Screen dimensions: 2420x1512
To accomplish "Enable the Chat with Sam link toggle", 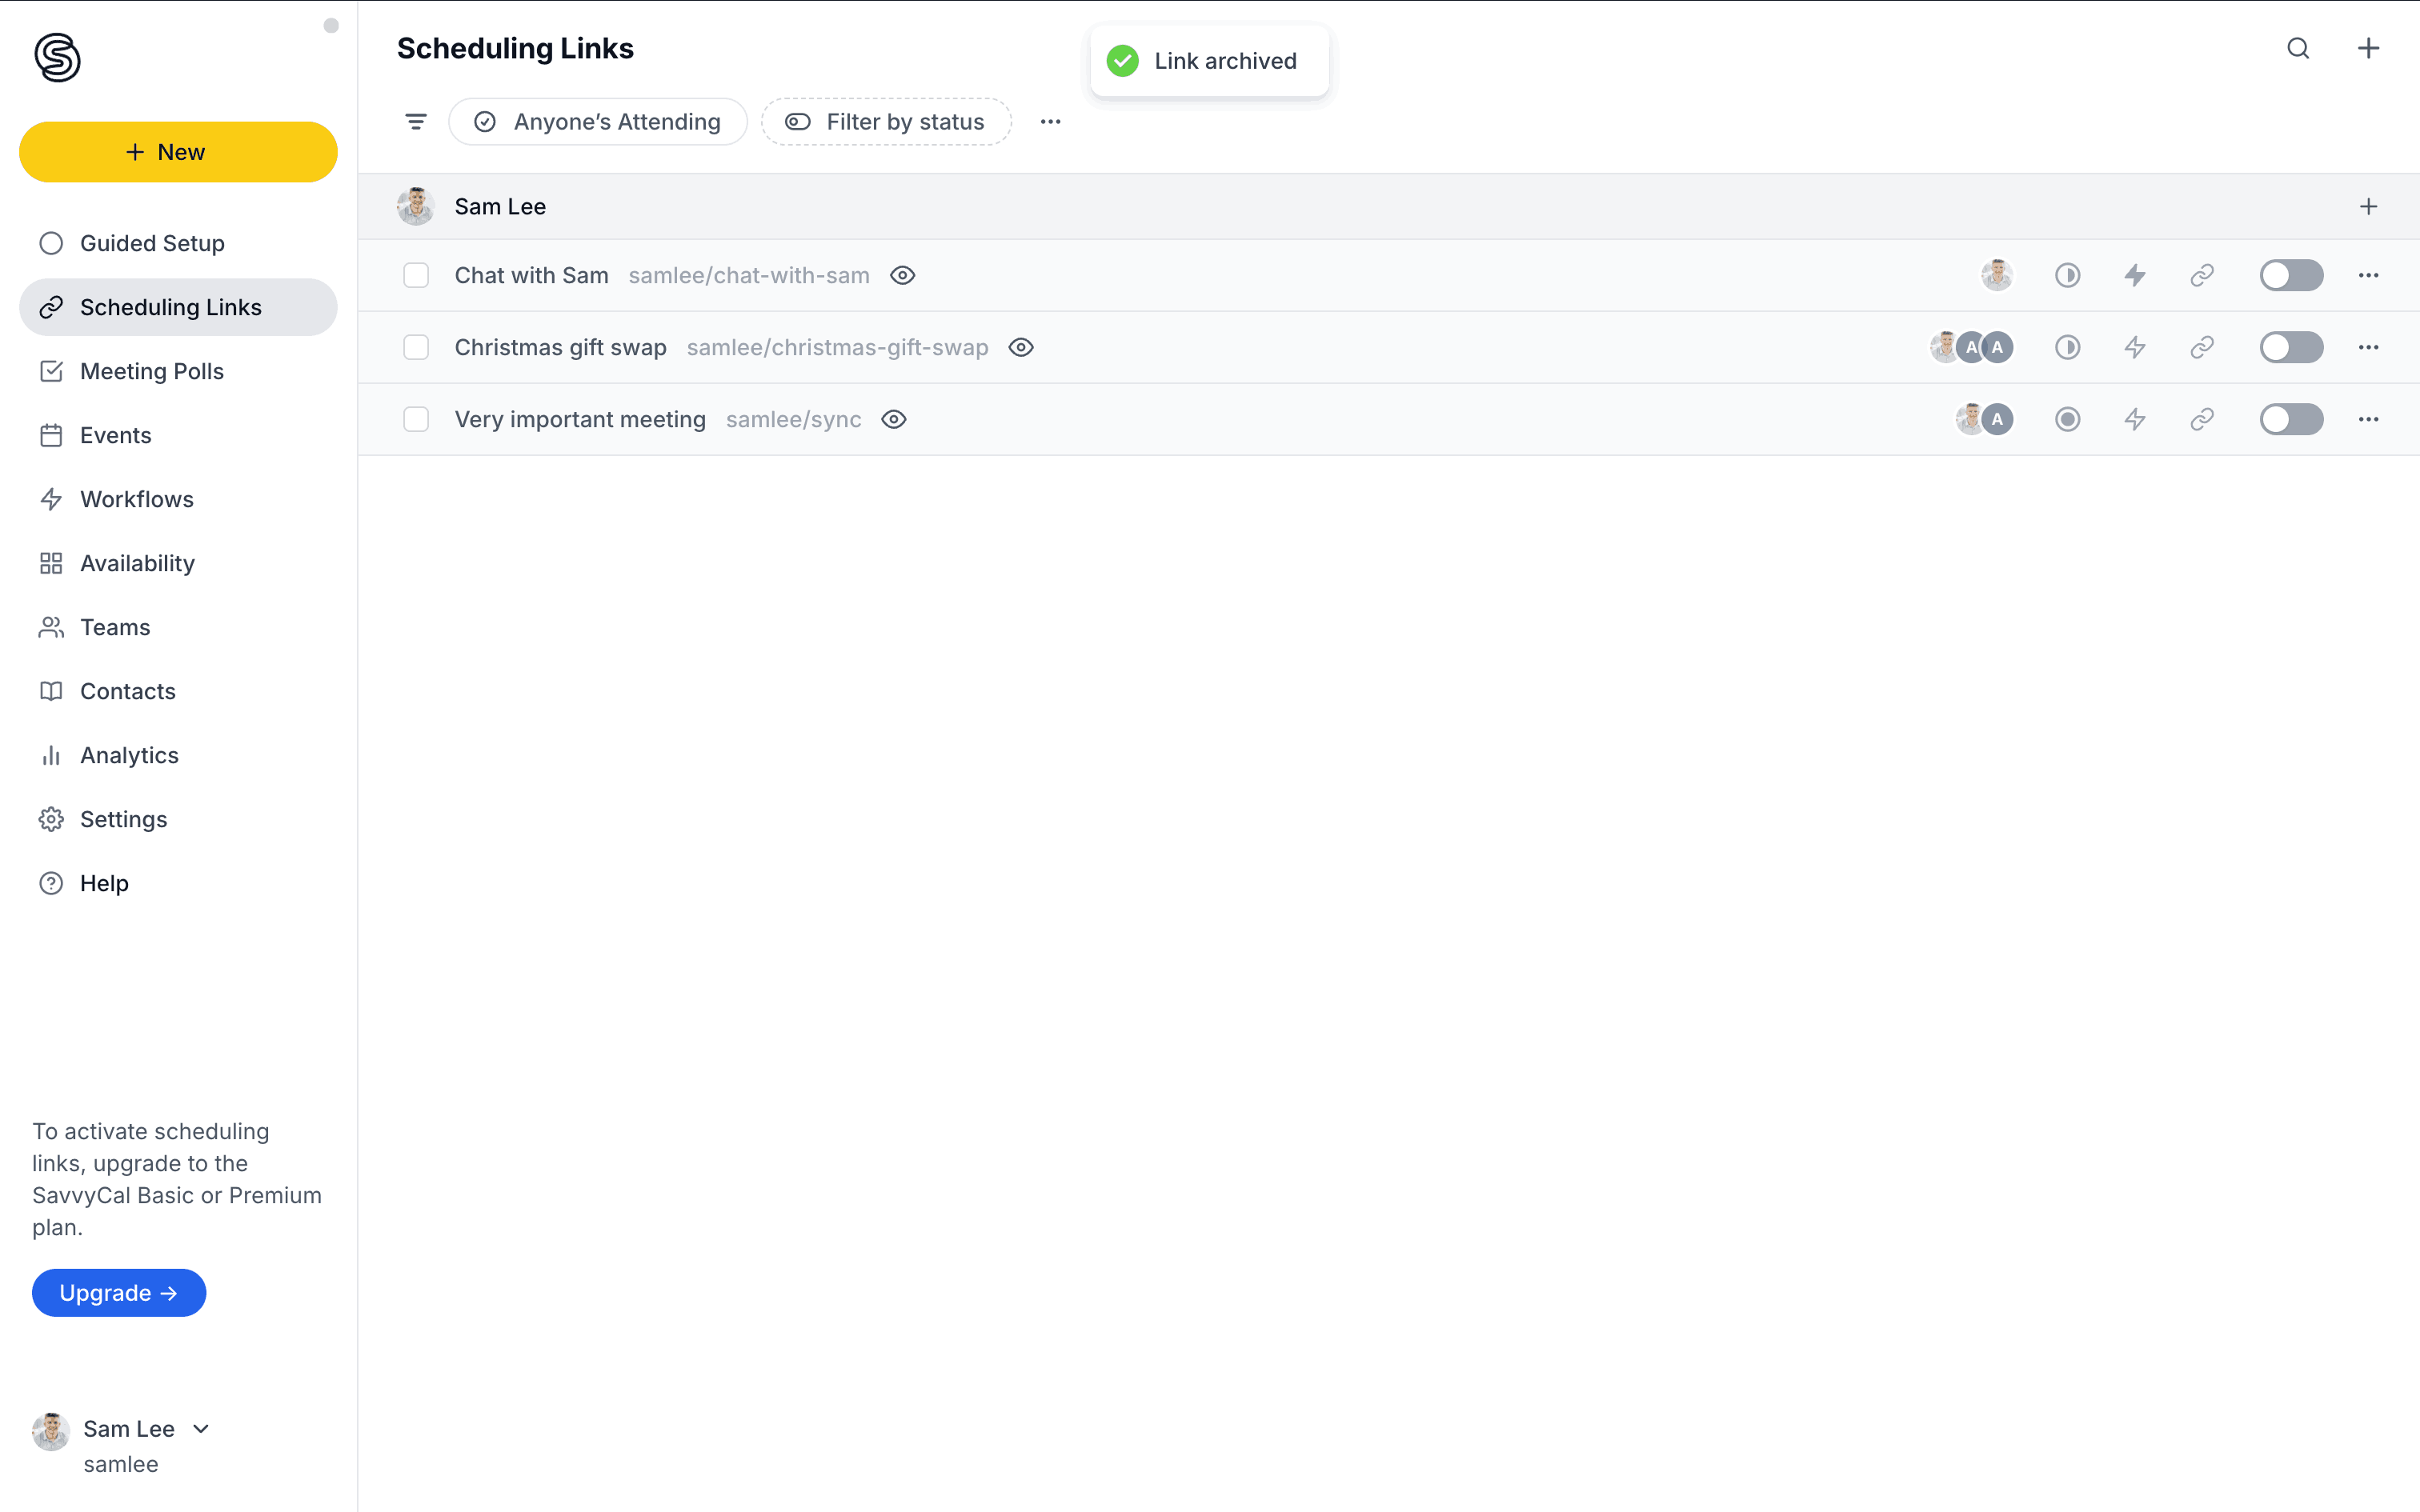I will pyautogui.click(x=2290, y=275).
